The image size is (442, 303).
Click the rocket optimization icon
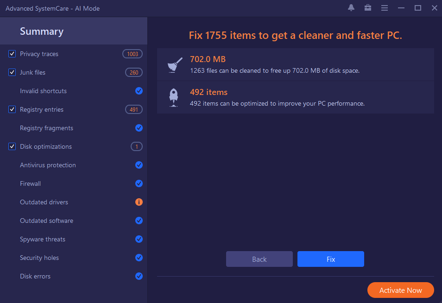click(x=174, y=97)
